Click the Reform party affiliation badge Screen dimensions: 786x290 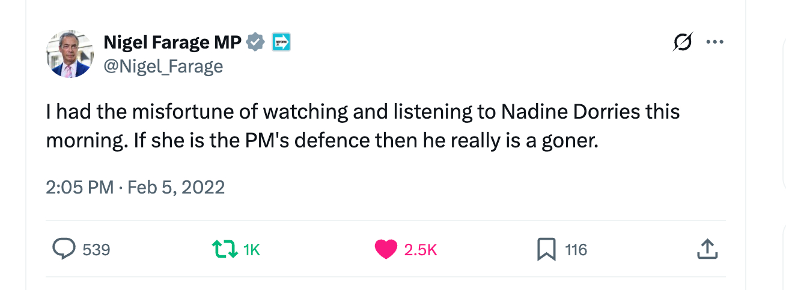[281, 42]
